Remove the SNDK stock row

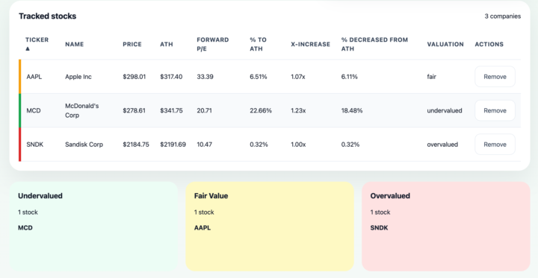pyautogui.click(x=495, y=145)
